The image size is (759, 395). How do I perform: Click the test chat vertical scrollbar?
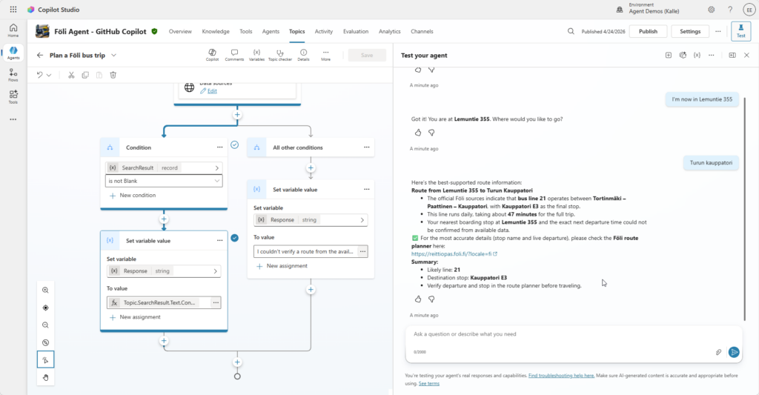[x=744, y=208]
